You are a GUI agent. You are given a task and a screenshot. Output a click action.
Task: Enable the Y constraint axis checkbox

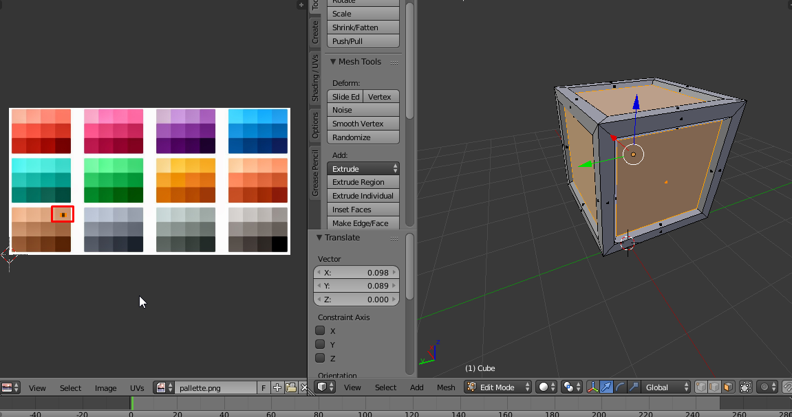pyautogui.click(x=320, y=344)
